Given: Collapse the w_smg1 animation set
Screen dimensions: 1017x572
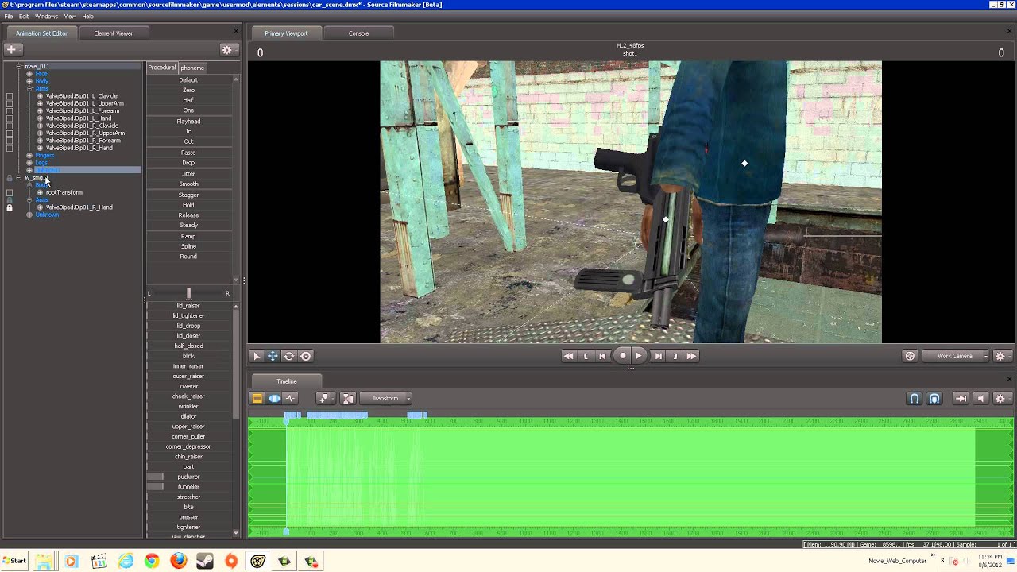Looking at the screenshot, I should 19,178.
